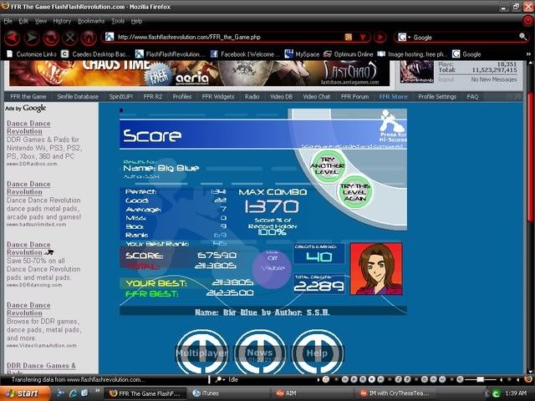Open the Facebook bookmark link
This screenshot has height=401, width=535.
click(x=249, y=53)
